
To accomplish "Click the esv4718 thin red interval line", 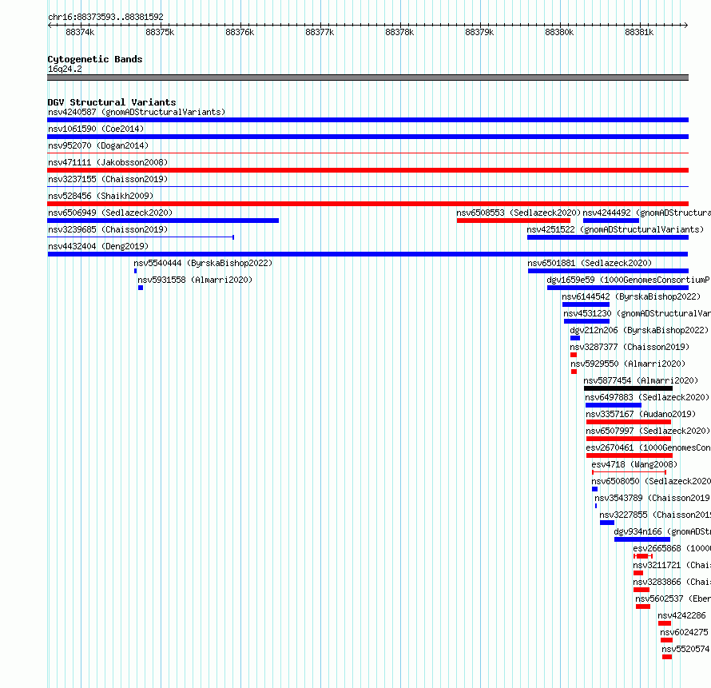I will [629, 472].
